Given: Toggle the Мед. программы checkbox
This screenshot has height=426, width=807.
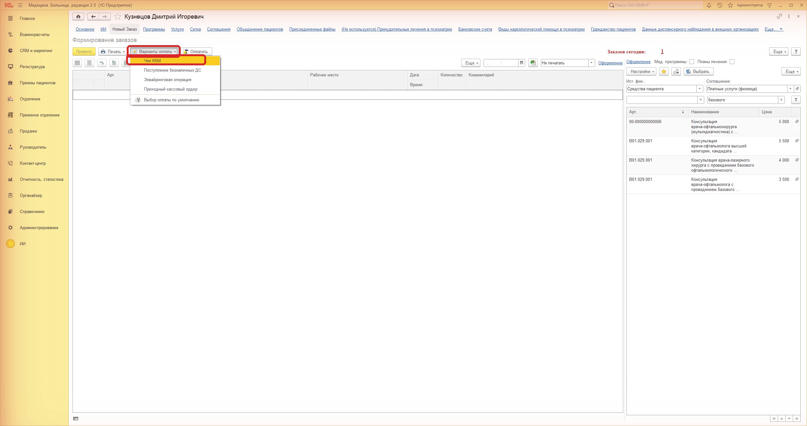Looking at the screenshot, I should (692, 62).
